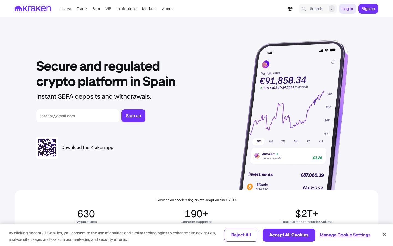Scan the Kraken app QR code
The width and height of the screenshot is (393, 246).
[x=47, y=147]
